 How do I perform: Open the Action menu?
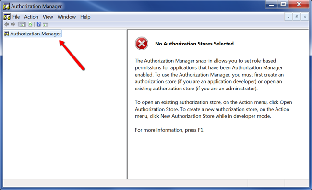coord(31,17)
